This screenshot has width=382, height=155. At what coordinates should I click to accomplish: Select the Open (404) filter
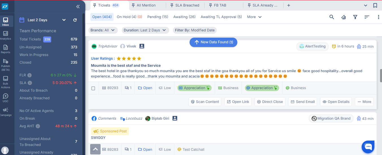(102, 17)
